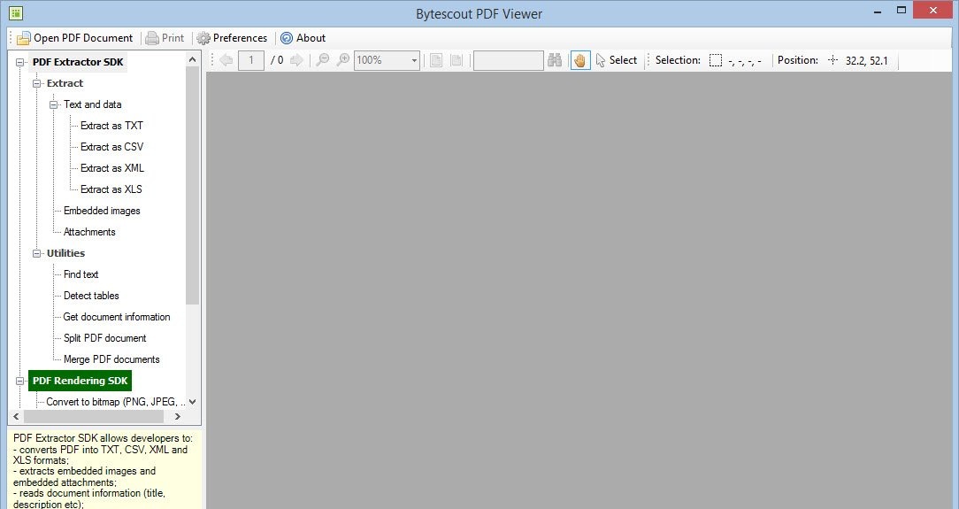Select Detect tables utility
Viewport: 959px width, 509px height.
click(91, 296)
